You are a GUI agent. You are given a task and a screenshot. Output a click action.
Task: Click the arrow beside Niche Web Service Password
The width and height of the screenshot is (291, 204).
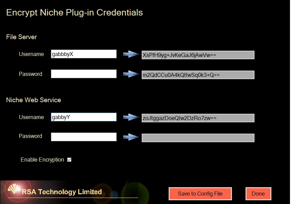(x=131, y=137)
